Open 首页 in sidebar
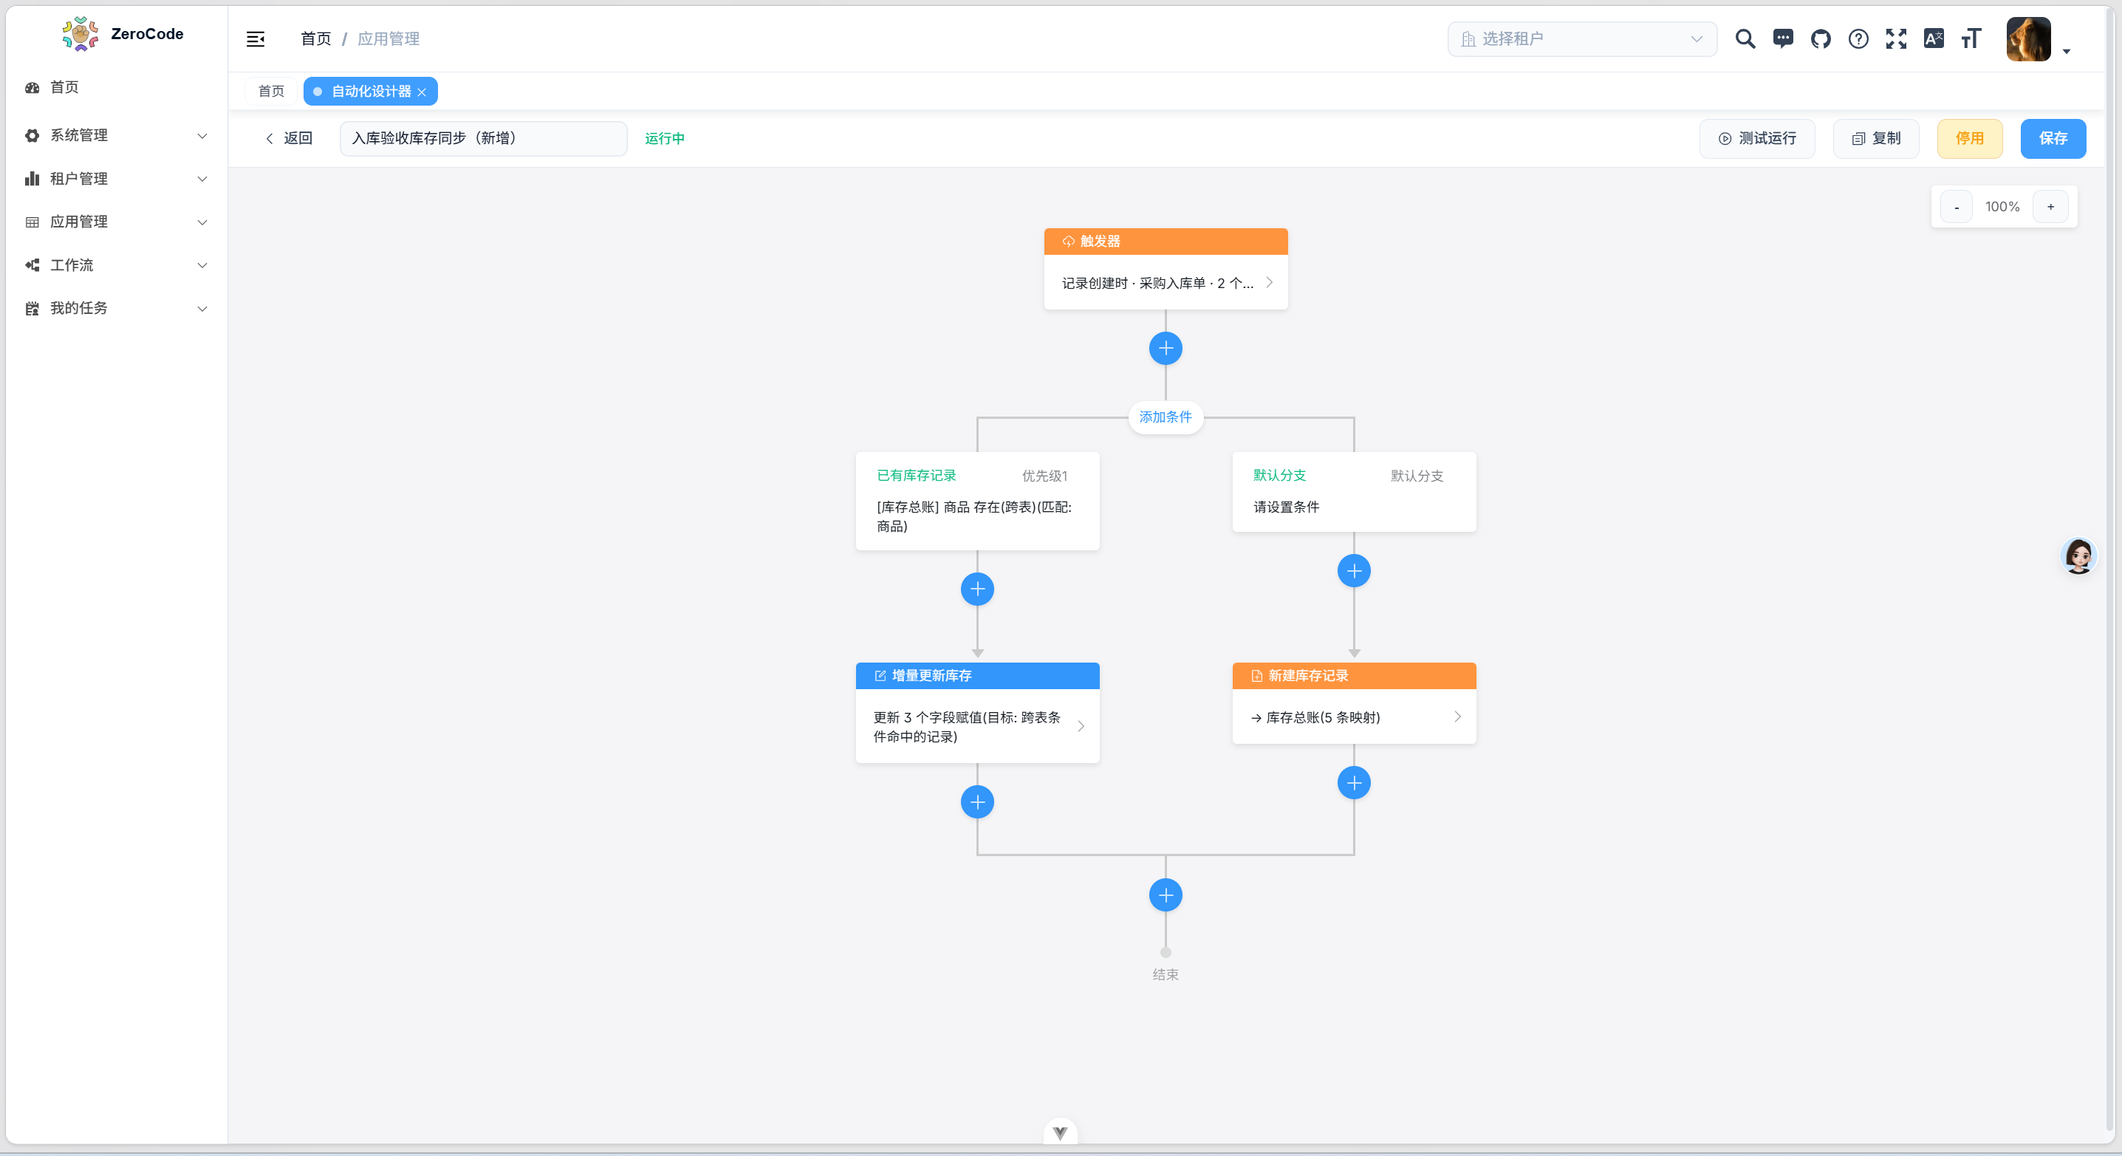This screenshot has height=1156, width=2122. [115, 87]
